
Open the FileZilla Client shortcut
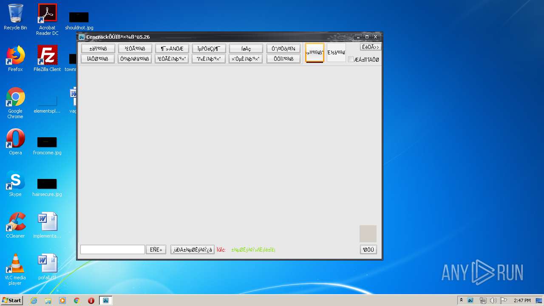tap(47, 59)
